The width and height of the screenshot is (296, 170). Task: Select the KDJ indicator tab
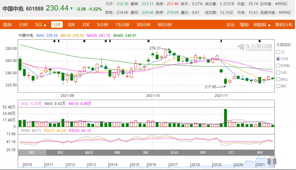(x=60, y=153)
